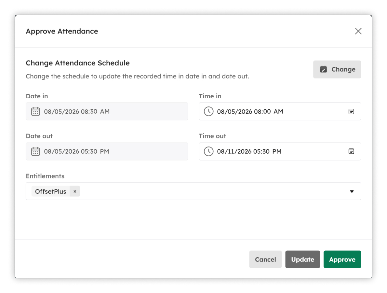Viewport: 387px width, 293px height.
Task: Click the Change Attendance Schedule heading
Action: click(x=78, y=63)
